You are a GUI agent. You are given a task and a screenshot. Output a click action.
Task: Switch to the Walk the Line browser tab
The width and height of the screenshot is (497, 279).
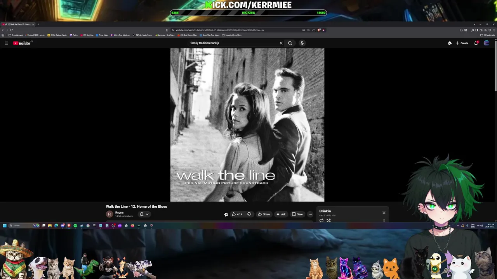coord(17,24)
